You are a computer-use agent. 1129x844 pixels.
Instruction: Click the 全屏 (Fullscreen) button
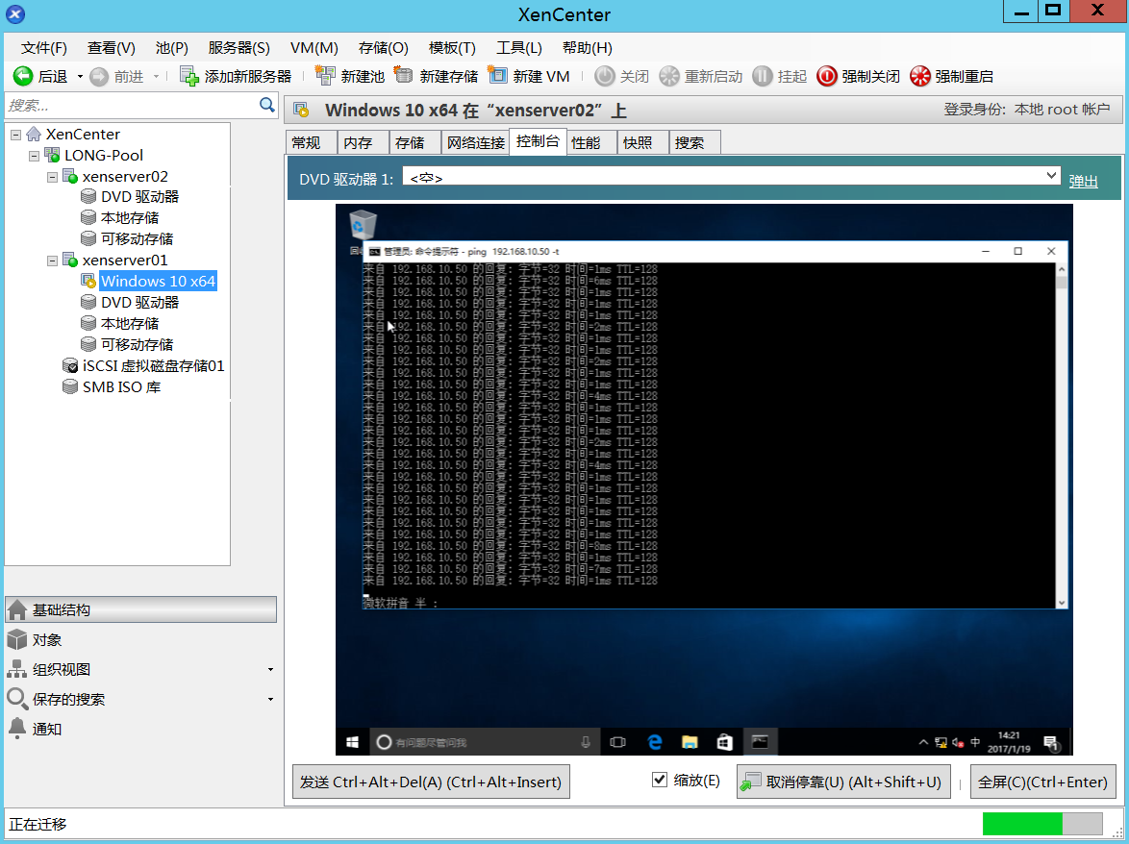tap(1043, 782)
